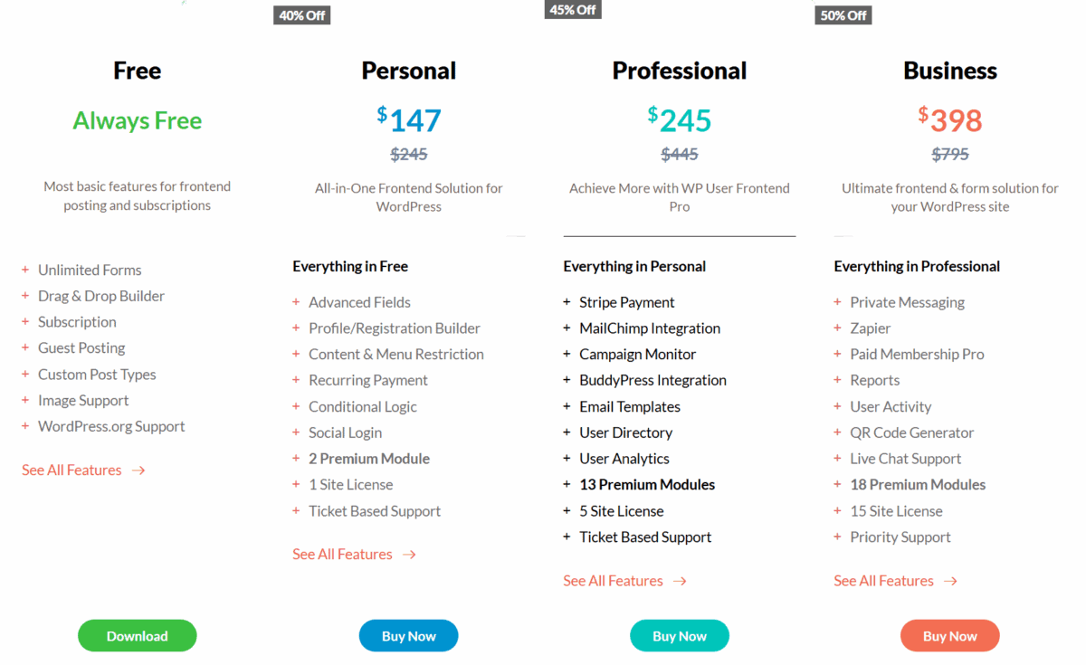
Task: Click Buy Now for Professional plan
Action: point(679,636)
